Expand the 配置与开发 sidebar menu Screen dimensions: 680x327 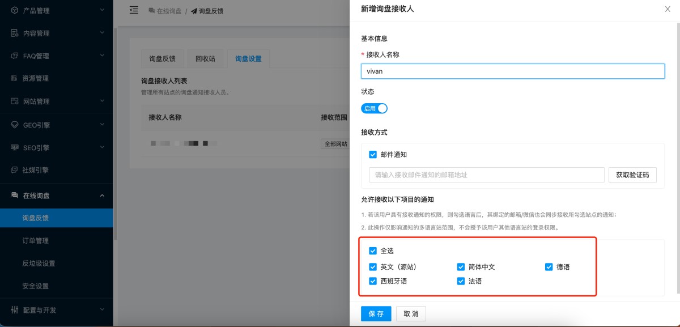pos(102,309)
